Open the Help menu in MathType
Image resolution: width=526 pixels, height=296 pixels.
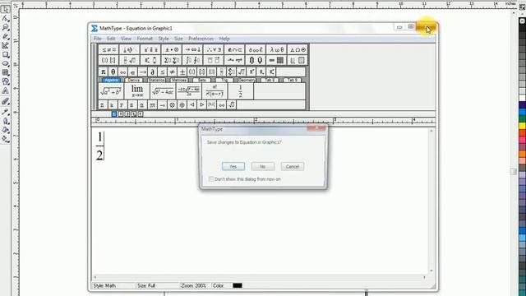[224, 39]
